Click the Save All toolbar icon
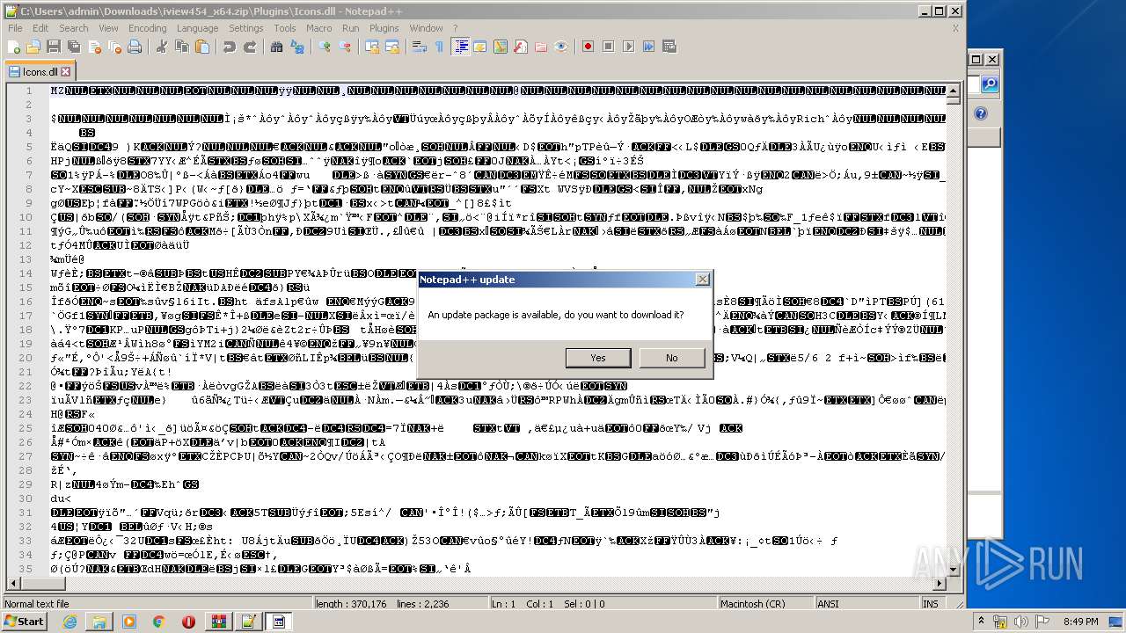1126x633 pixels. (74, 47)
